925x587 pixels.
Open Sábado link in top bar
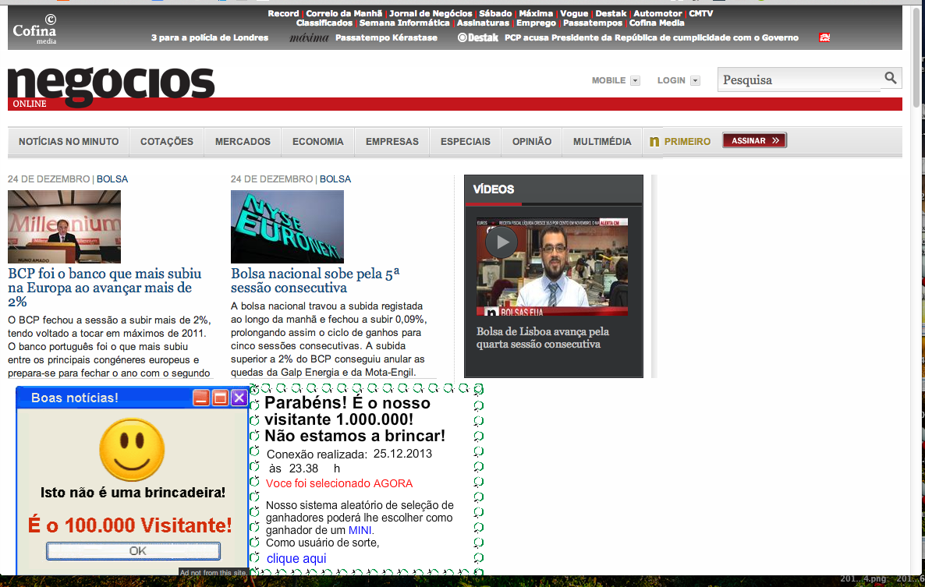pyautogui.click(x=495, y=13)
